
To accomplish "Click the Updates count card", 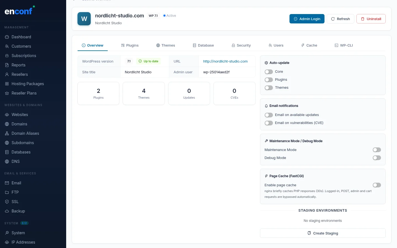I will pyautogui.click(x=189, y=93).
